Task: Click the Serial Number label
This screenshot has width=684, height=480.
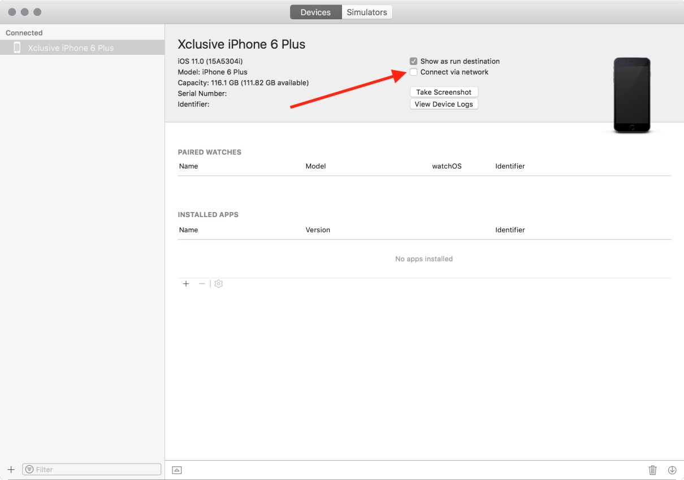Action: (202, 93)
